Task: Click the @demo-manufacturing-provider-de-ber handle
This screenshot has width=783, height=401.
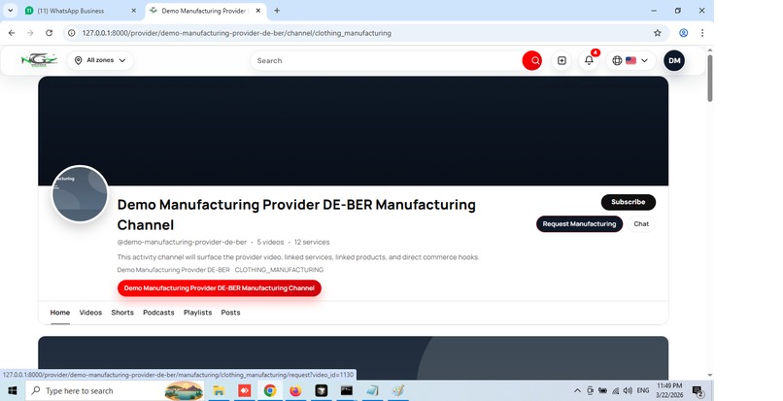Action: [182, 242]
